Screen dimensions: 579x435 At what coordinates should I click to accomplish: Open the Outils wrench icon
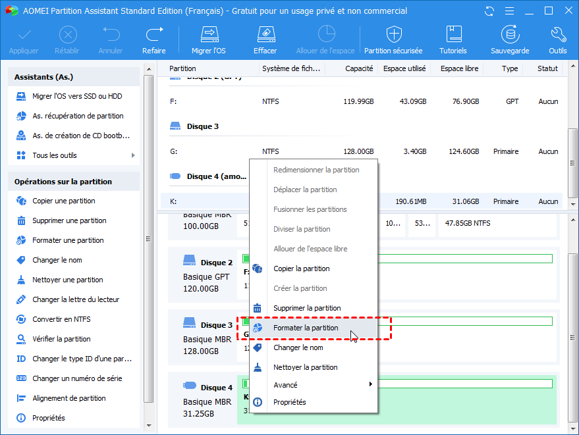coord(557,35)
